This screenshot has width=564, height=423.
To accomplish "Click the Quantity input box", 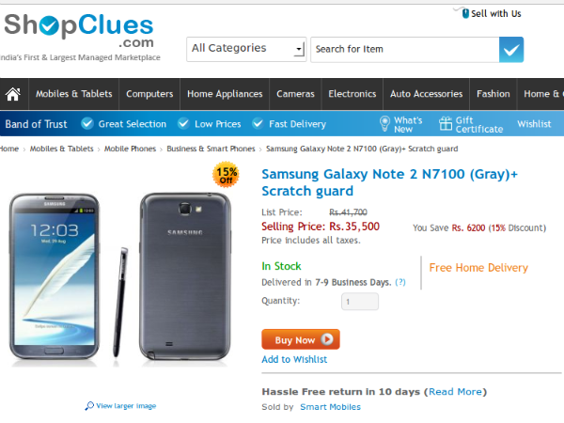I will coord(359,302).
